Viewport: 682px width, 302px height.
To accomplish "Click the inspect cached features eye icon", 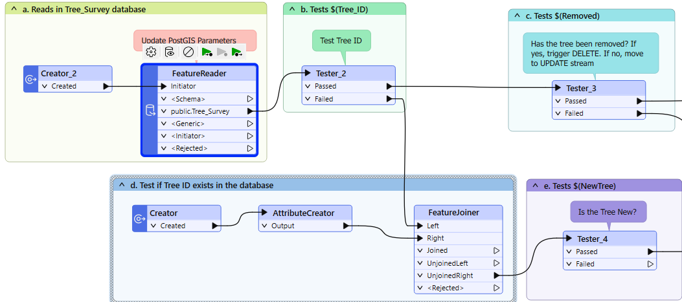I will coord(170,52).
